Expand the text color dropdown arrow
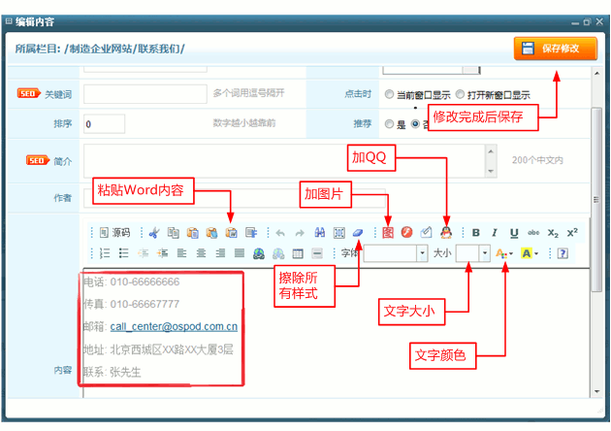 click(510, 253)
